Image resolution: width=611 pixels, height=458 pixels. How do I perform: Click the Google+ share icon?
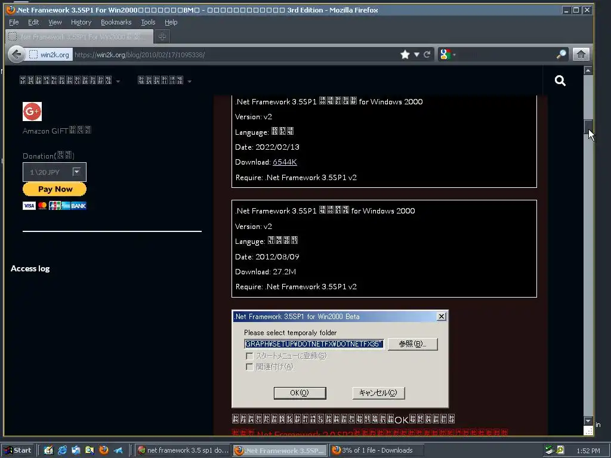[32, 112]
